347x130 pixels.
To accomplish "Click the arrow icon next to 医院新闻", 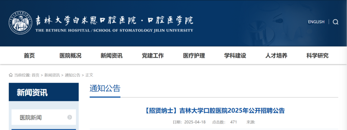I will pos(69,117).
